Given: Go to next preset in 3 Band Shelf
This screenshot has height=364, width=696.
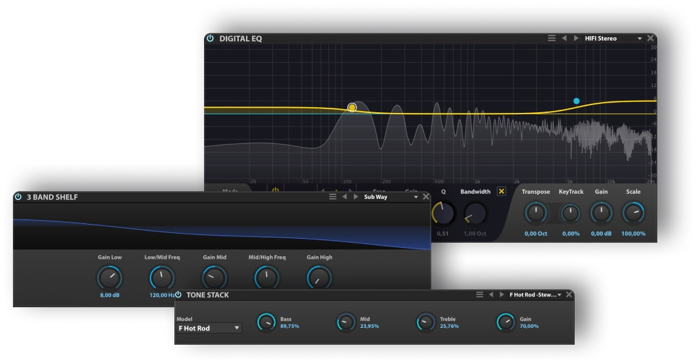Looking at the screenshot, I should (x=355, y=197).
